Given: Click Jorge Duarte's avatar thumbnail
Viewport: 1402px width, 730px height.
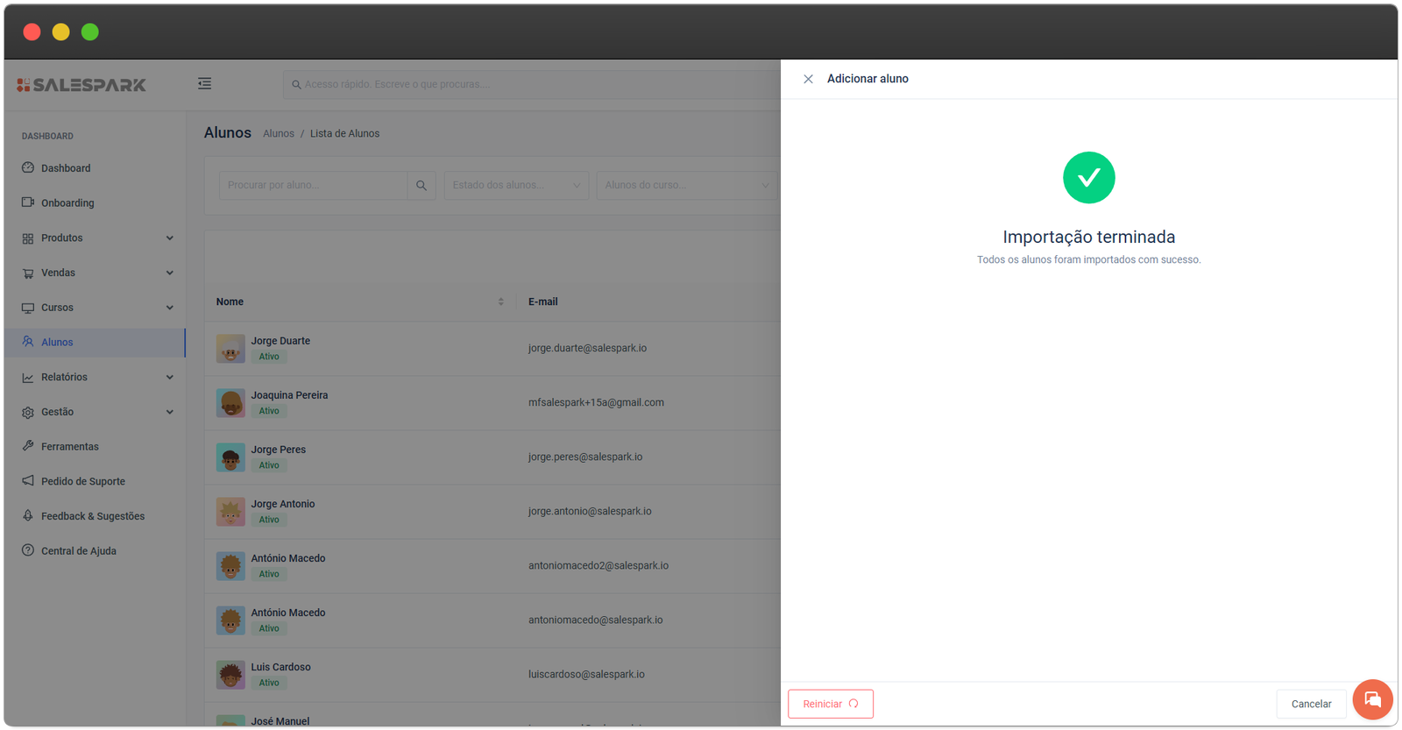Looking at the screenshot, I should tap(230, 349).
